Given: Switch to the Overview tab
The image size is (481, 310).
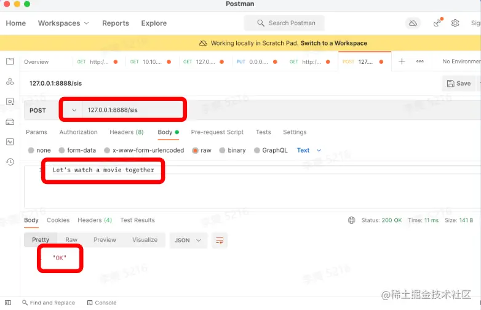Looking at the screenshot, I should 36,62.
